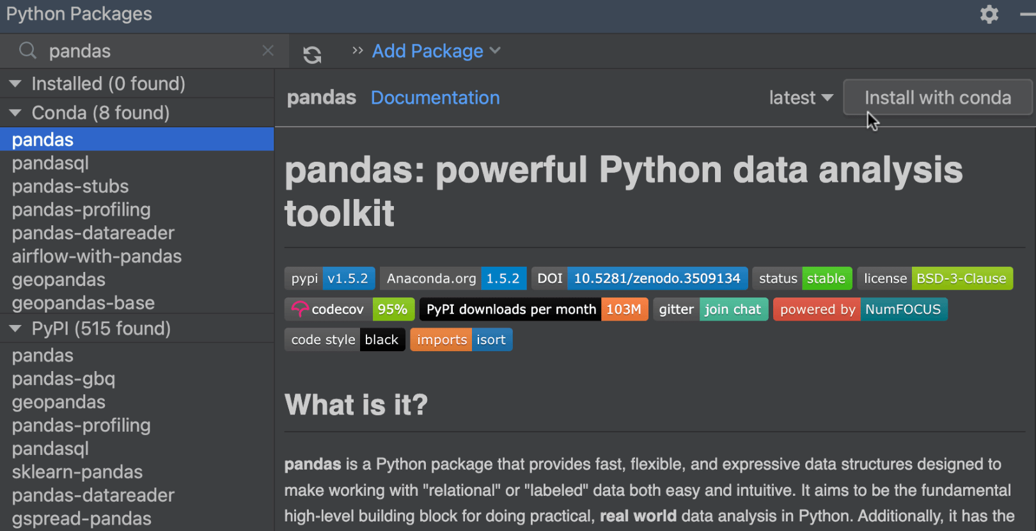
Task: Select pandas-stubs in the Conda list
Action: [x=70, y=186]
